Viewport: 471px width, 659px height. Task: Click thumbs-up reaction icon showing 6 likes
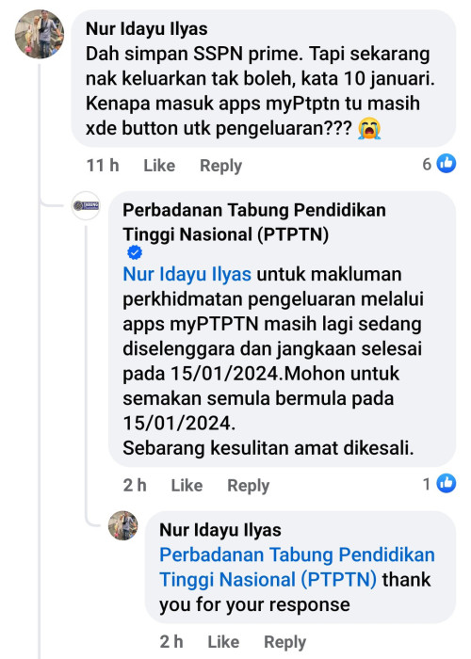pyautogui.click(x=447, y=164)
